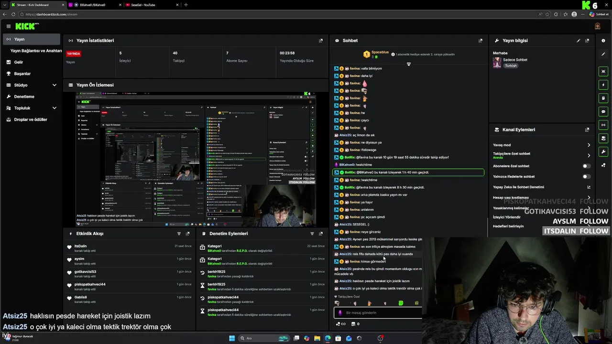The image size is (612, 344).
Task: Edit Yayın bilgisi with pencil icon
Action: point(579,41)
